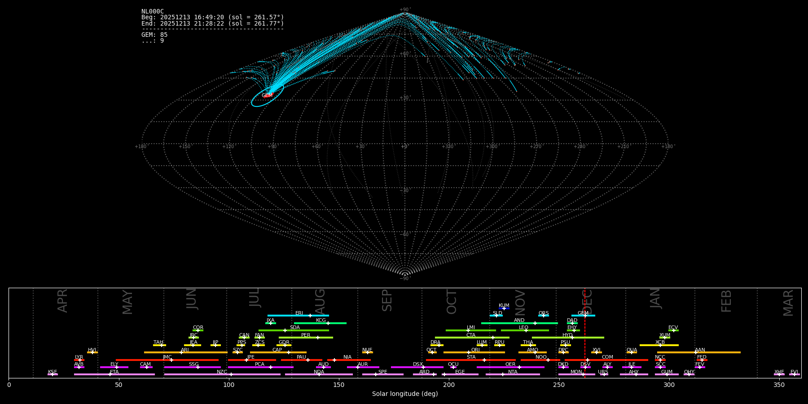
Task: Click the ORI shower activity bar
Action: (x=474, y=352)
